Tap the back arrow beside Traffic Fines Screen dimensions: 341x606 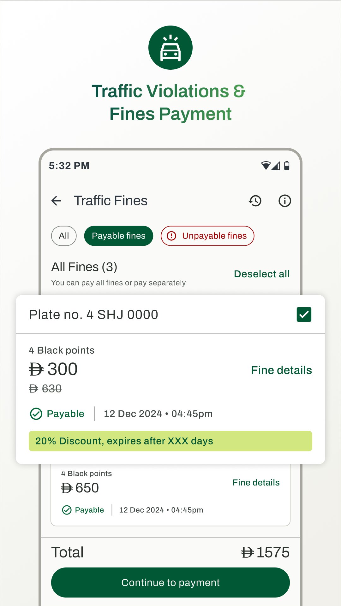56,201
